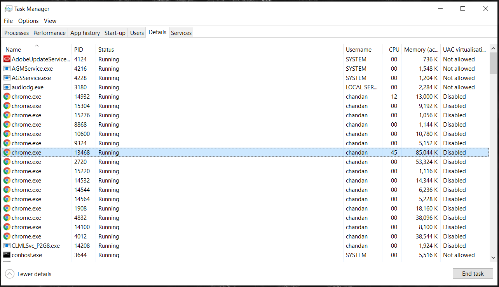Click the 736 K memory value
This screenshot has width=499, height=287.
point(430,59)
